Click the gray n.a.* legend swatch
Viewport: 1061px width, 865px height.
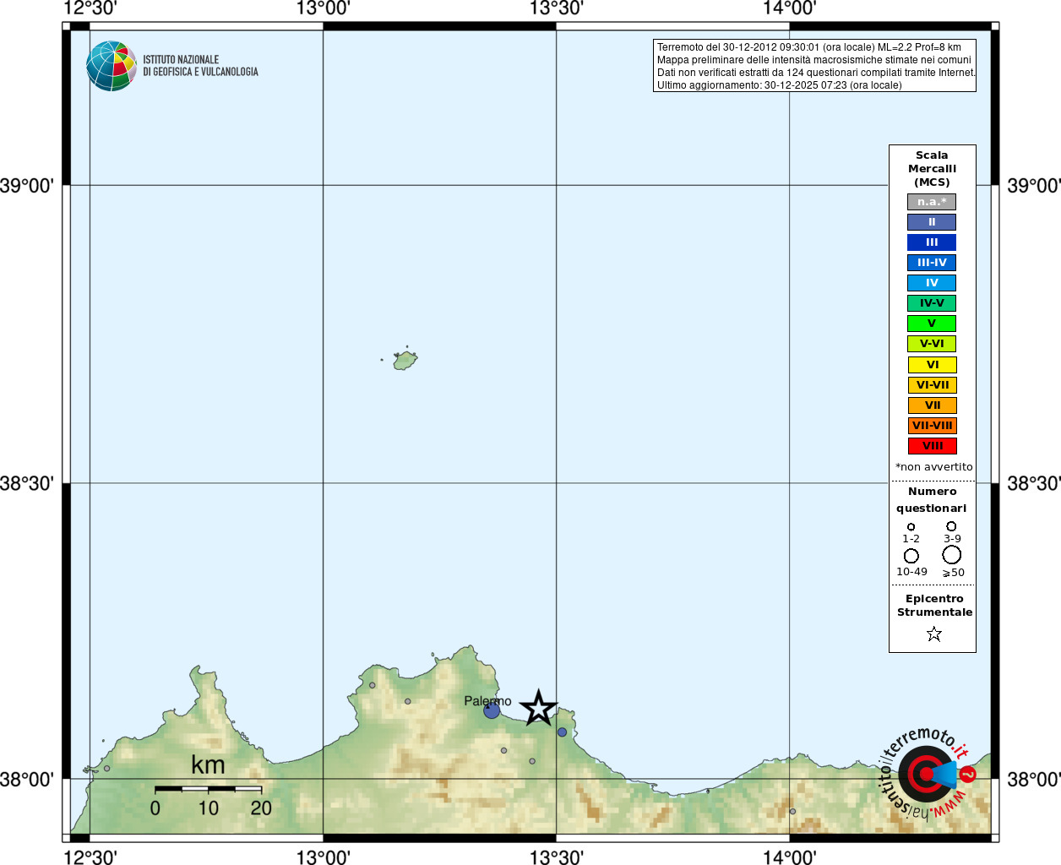tap(932, 202)
